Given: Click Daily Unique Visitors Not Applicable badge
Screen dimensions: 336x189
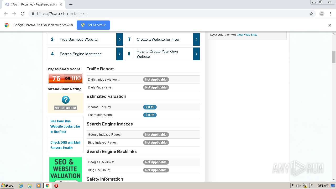Looking at the screenshot, I should [156, 80].
